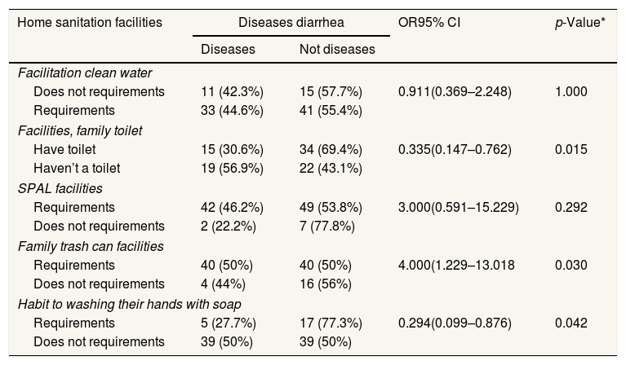Screen dimensions: 626x365
Task: Click the "OR95% CI" column header
Action: [428, 20]
